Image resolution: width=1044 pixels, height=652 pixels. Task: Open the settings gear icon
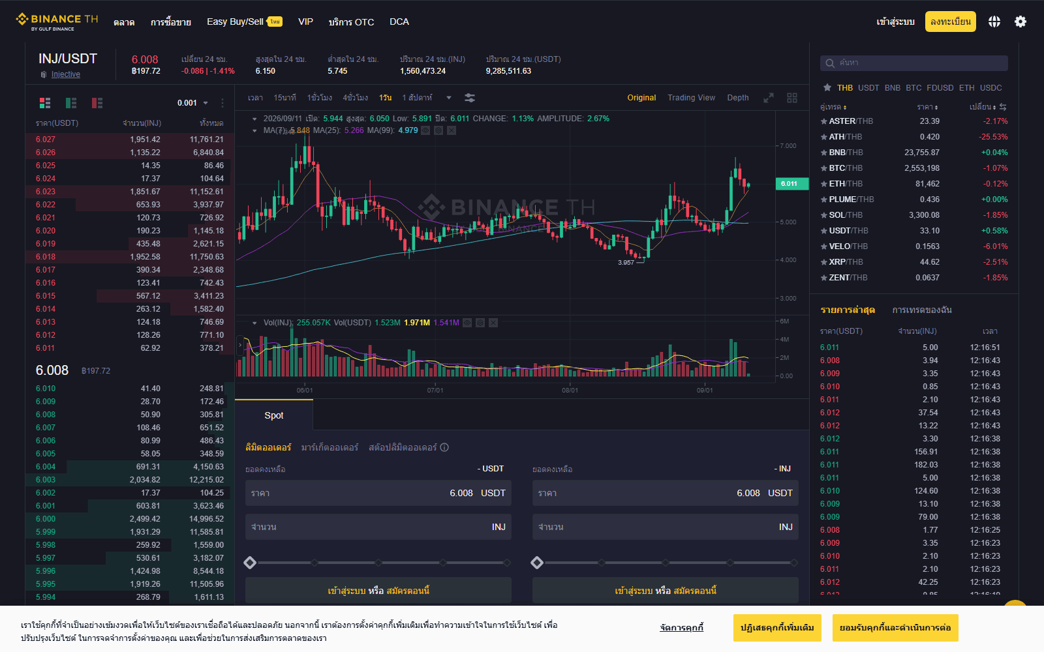point(1021,22)
